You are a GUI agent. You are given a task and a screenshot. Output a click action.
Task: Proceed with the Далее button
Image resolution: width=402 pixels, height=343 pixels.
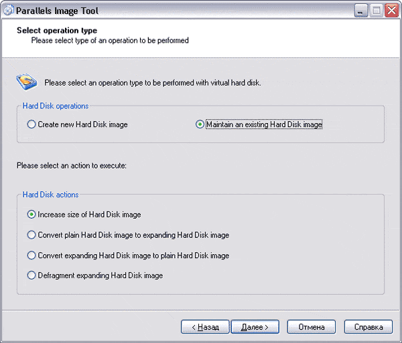[x=255, y=327]
